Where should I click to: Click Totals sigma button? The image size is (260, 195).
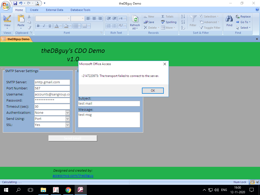[x=167, y=17]
